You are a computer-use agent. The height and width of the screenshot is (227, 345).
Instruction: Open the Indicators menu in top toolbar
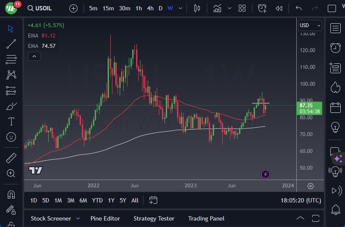(218, 8)
